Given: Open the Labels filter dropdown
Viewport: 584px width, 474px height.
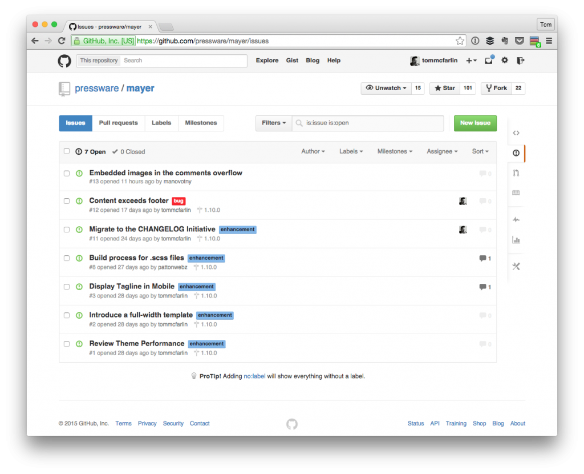Looking at the screenshot, I should pos(351,151).
